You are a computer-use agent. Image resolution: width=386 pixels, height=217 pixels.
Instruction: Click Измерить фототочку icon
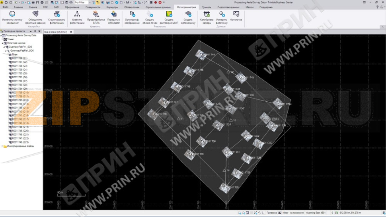point(222,14)
